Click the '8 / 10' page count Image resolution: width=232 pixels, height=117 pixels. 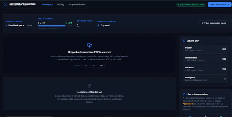41,23
